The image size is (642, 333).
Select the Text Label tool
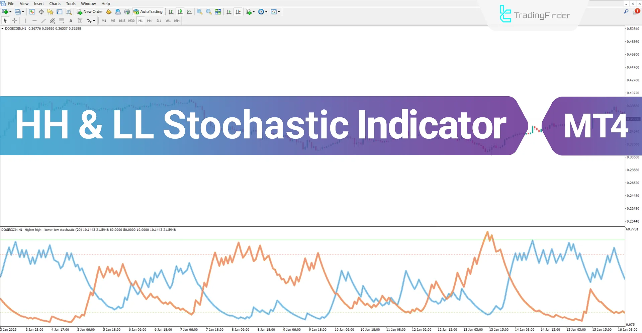pyautogui.click(x=80, y=21)
